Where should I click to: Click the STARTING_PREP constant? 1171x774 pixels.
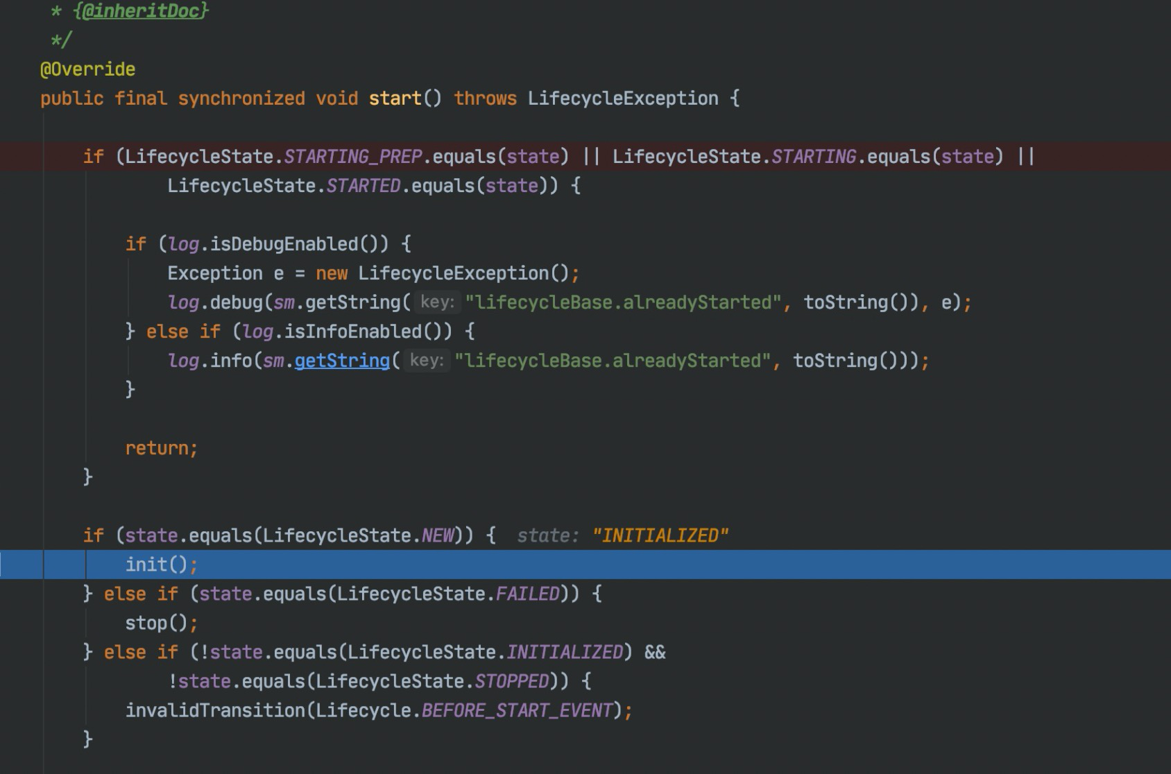[353, 157]
